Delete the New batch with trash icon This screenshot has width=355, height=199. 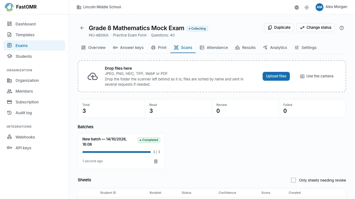(156, 161)
